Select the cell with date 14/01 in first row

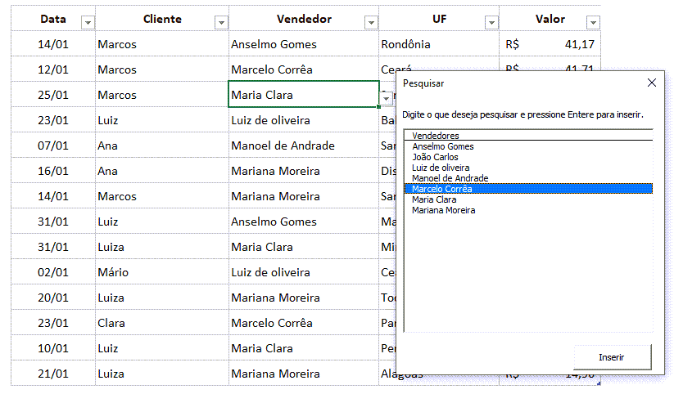(52, 44)
